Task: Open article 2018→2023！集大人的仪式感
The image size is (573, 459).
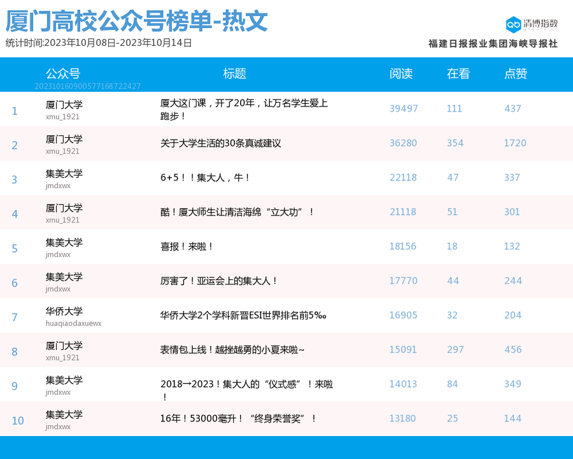Action: coord(246,390)
